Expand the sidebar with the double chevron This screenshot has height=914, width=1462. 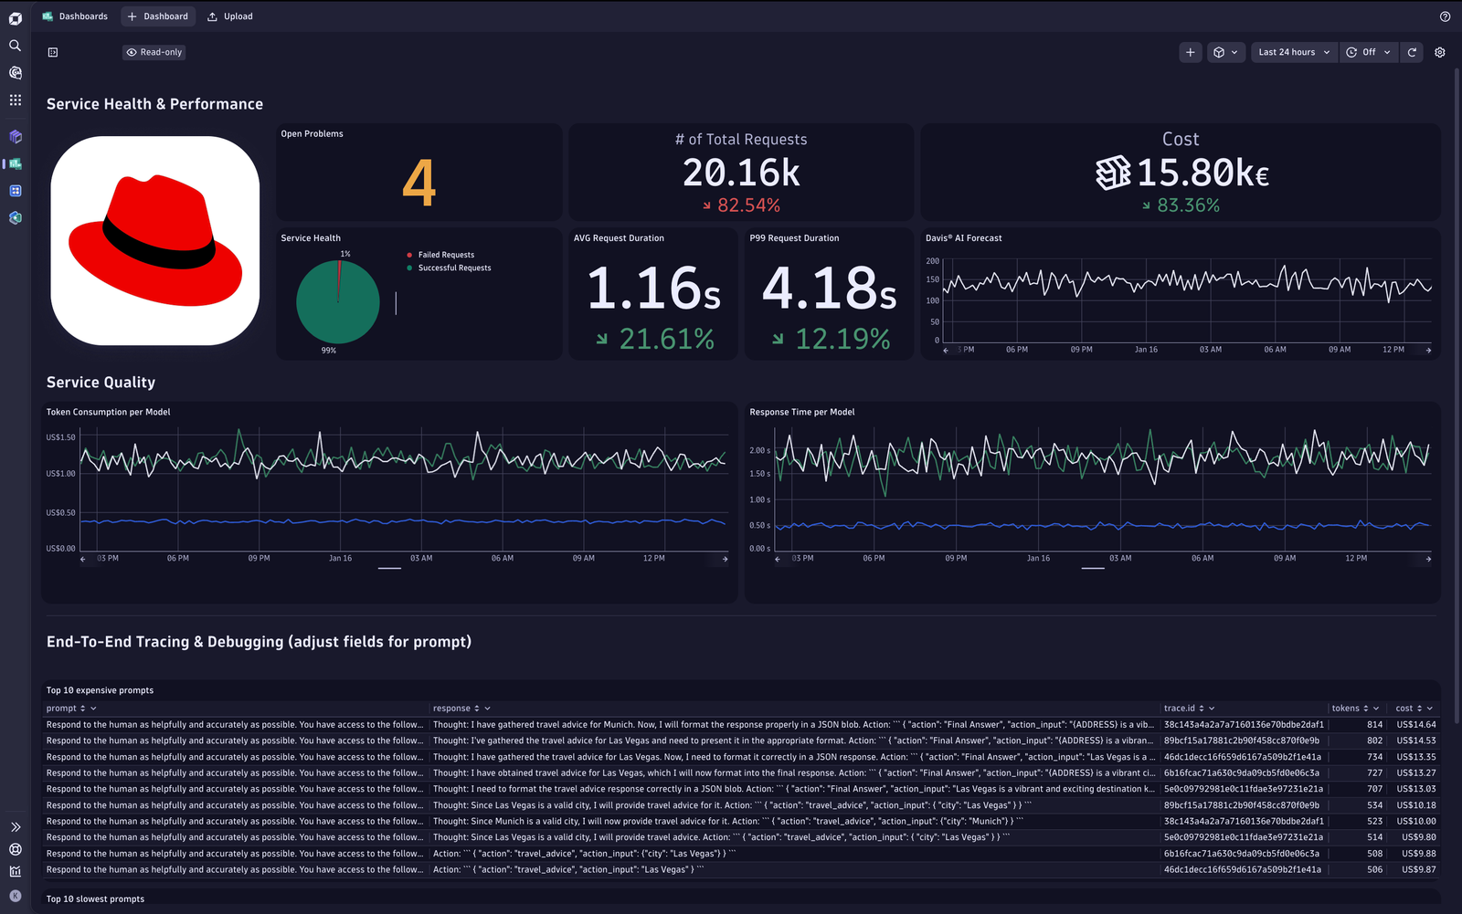tap(16, 827)
